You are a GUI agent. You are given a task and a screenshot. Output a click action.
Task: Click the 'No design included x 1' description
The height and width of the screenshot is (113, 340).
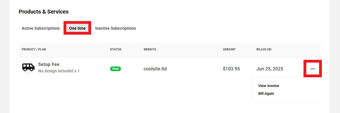pos(59,71)
